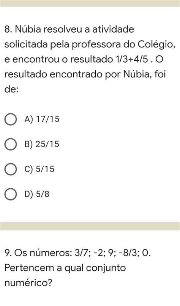This screenshot has height=306, width=180.
Task: Select the radio button for option A
Action: coord(10,119)
